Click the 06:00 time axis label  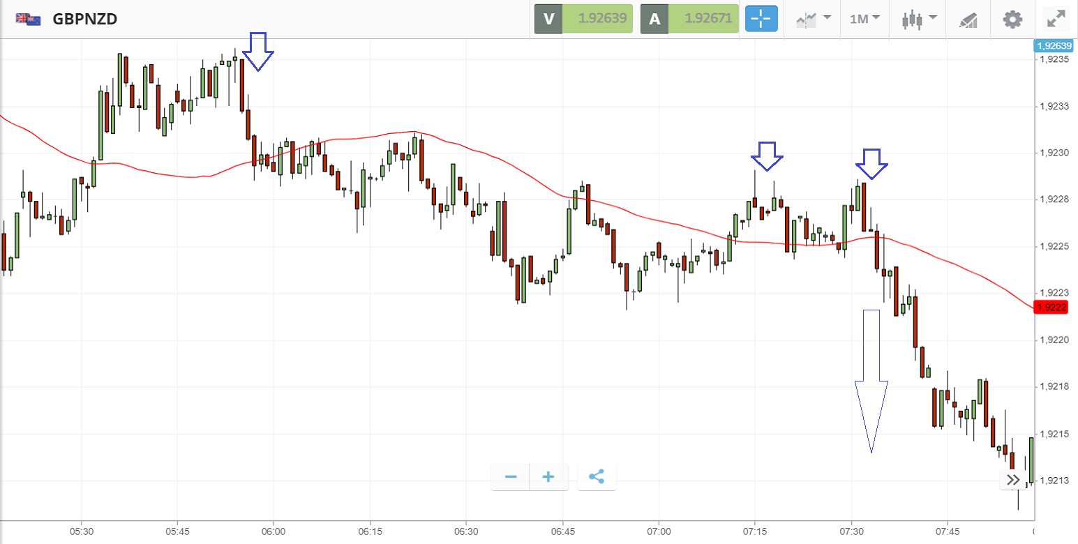274,531
